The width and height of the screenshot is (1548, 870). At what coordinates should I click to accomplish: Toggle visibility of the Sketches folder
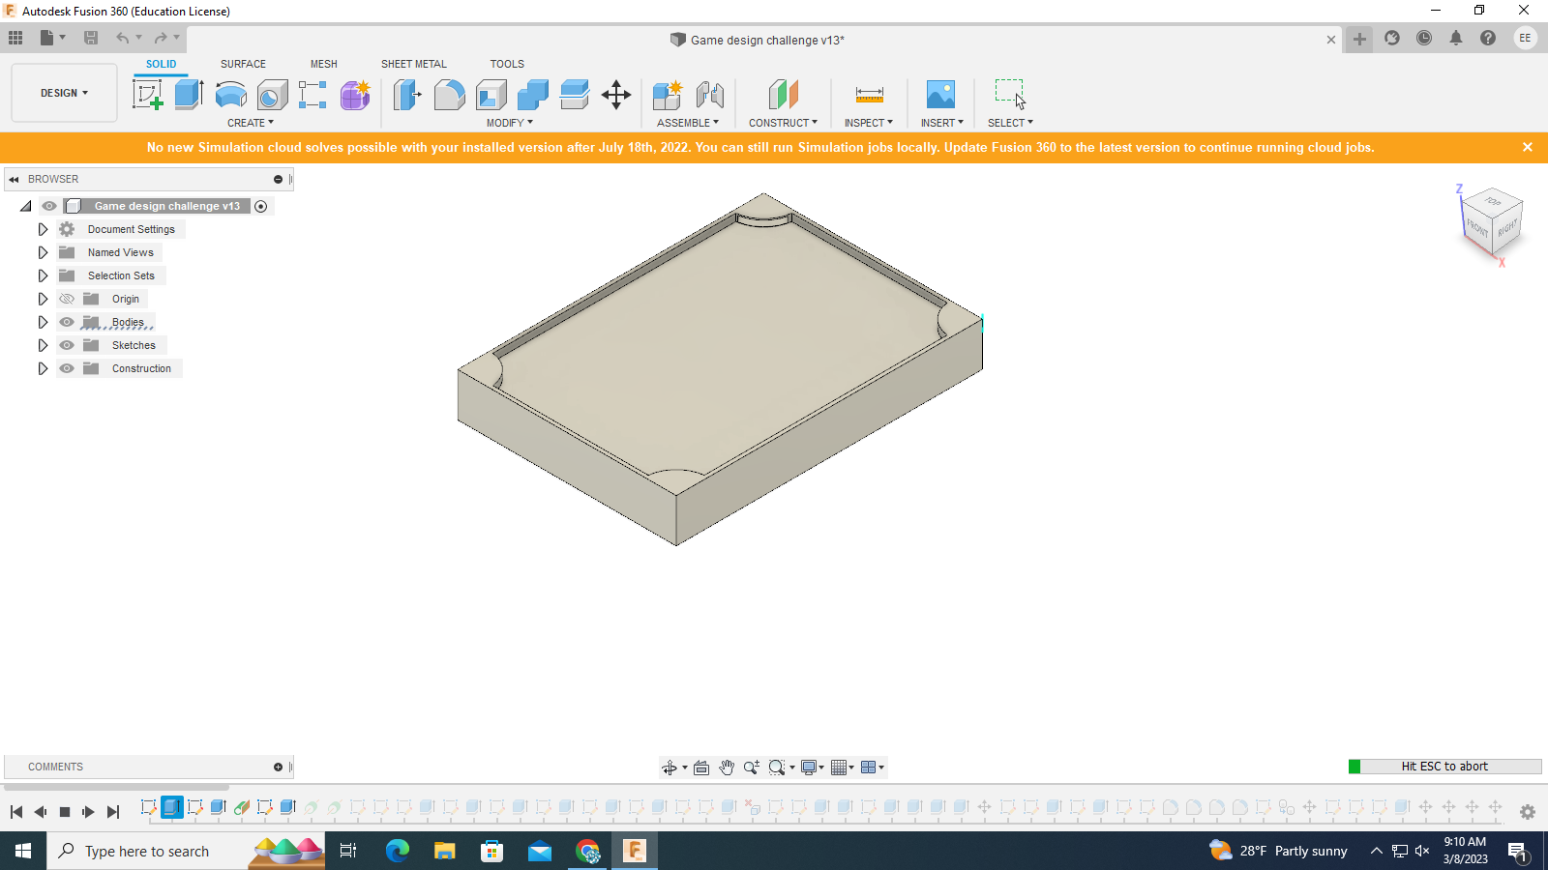(x=66, y=345)
